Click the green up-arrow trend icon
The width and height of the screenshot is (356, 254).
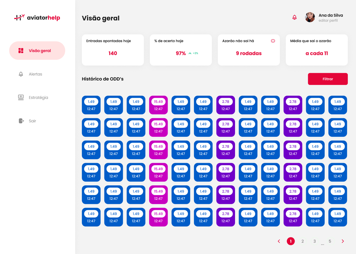(190, 53)
